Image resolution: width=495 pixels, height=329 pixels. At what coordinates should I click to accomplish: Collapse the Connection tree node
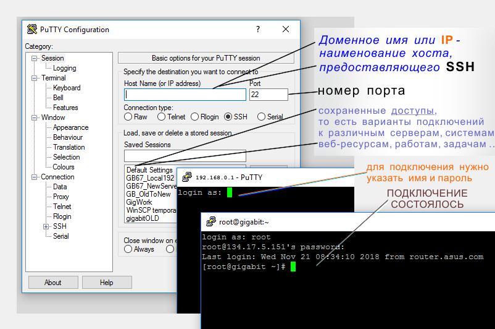click(x=34, y=177)
